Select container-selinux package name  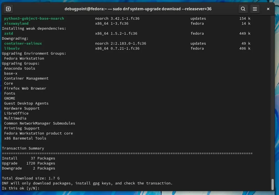23,44
